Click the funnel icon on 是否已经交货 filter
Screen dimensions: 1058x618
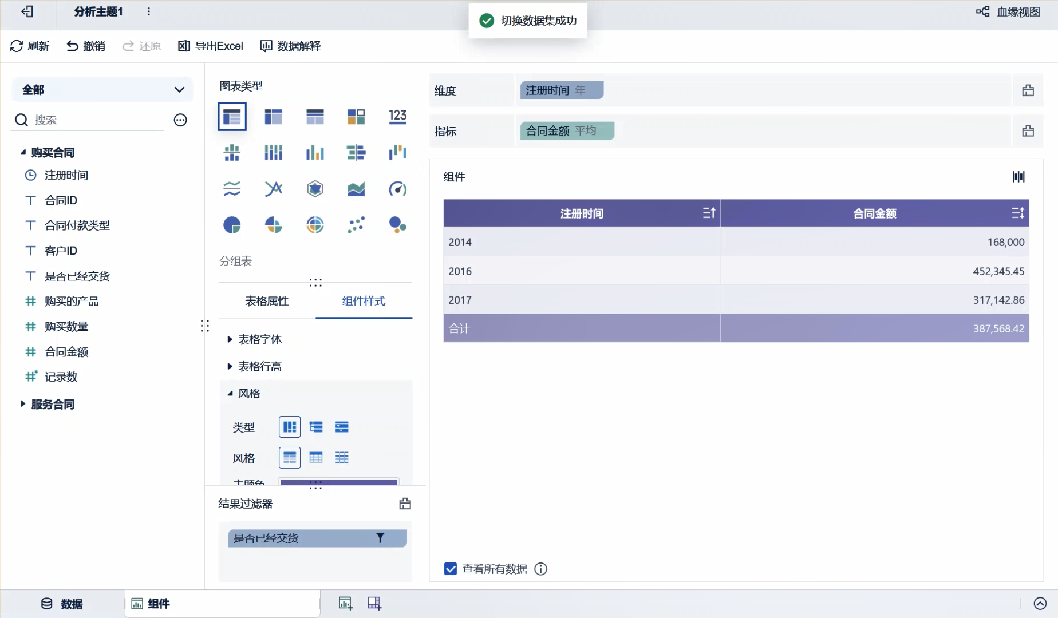point(380,538)
